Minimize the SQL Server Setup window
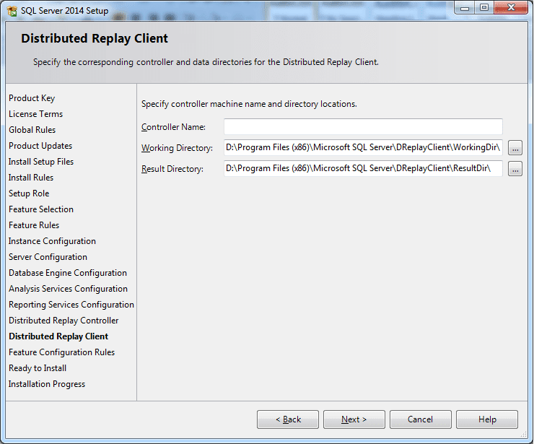 464,8
